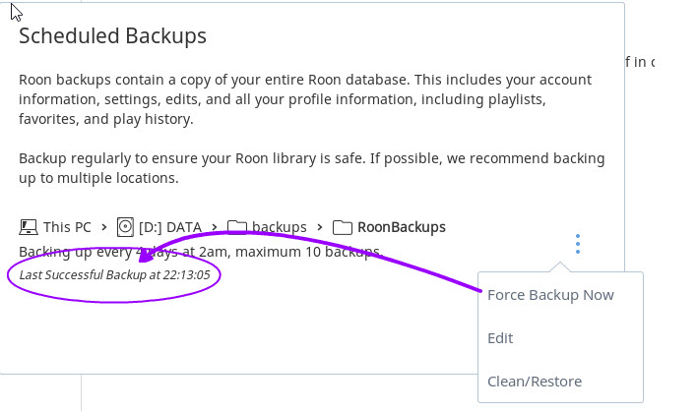Image resolution: width=698 pixels, height=413 pixels.
Task: Click the backup schedule description line
Action: click(x=200, y=252)
